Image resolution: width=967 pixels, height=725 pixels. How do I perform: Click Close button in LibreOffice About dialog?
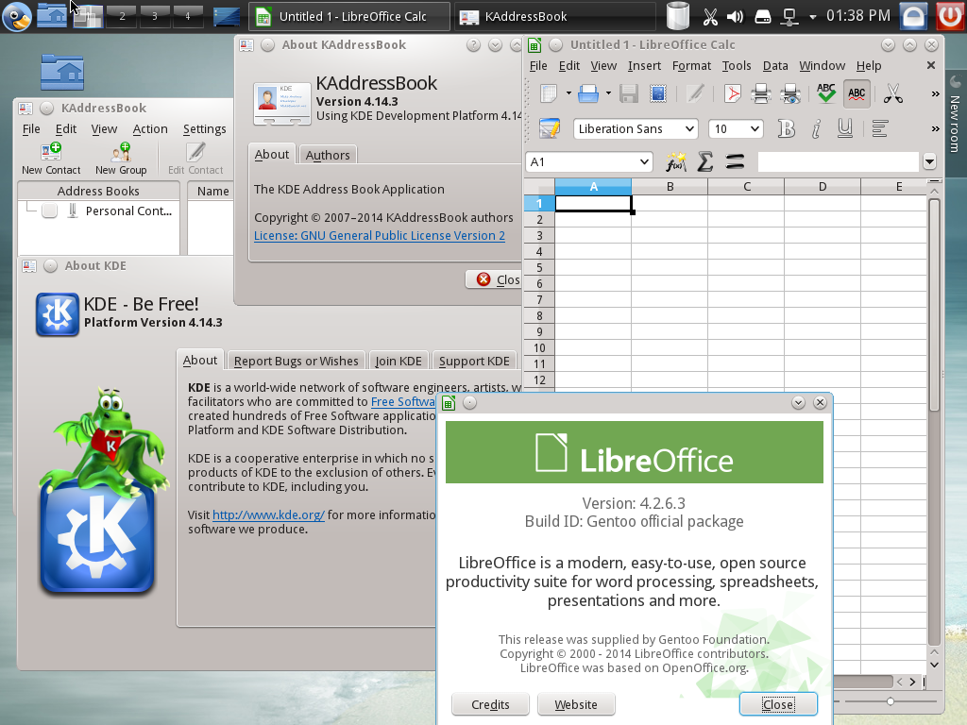click(x=778, y=704)
